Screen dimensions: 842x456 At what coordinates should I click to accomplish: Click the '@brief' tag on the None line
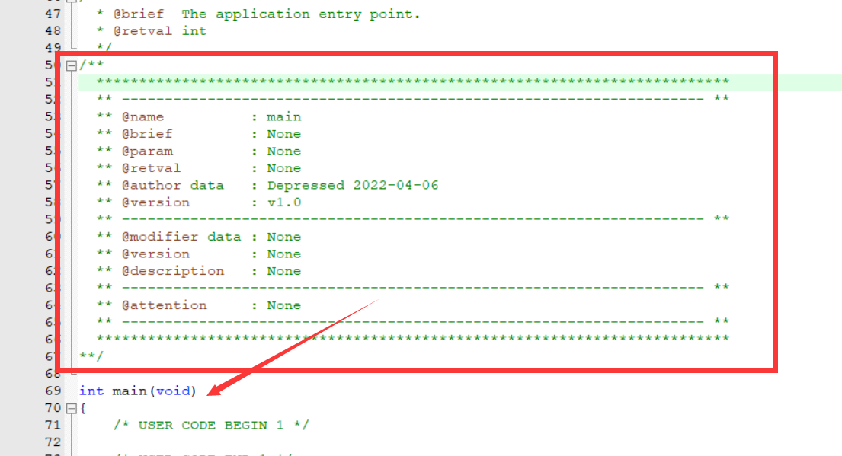[147, 134]
